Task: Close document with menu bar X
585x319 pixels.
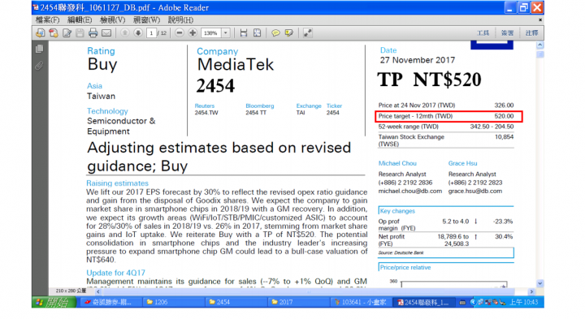Action: 540,19
